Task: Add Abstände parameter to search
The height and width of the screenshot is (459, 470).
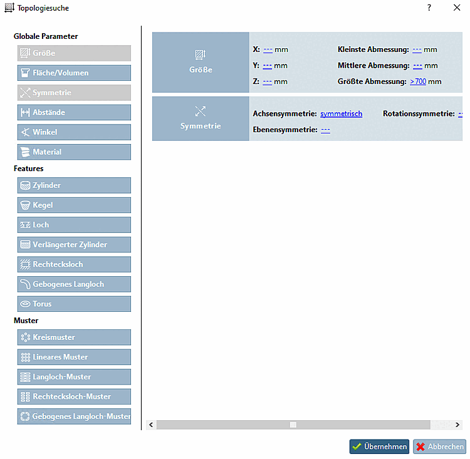Action: [x=74, y=112]
